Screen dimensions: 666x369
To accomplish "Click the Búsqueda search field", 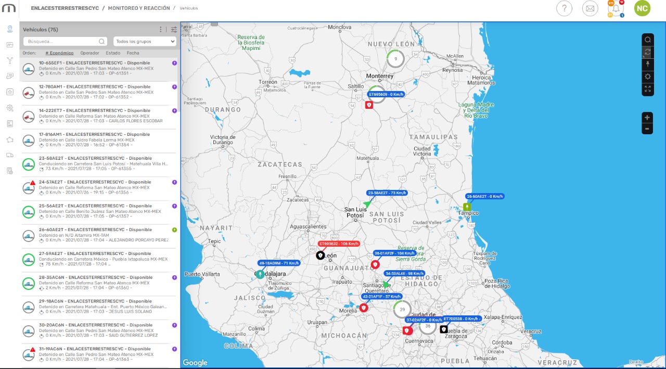I will coord(62,41).
